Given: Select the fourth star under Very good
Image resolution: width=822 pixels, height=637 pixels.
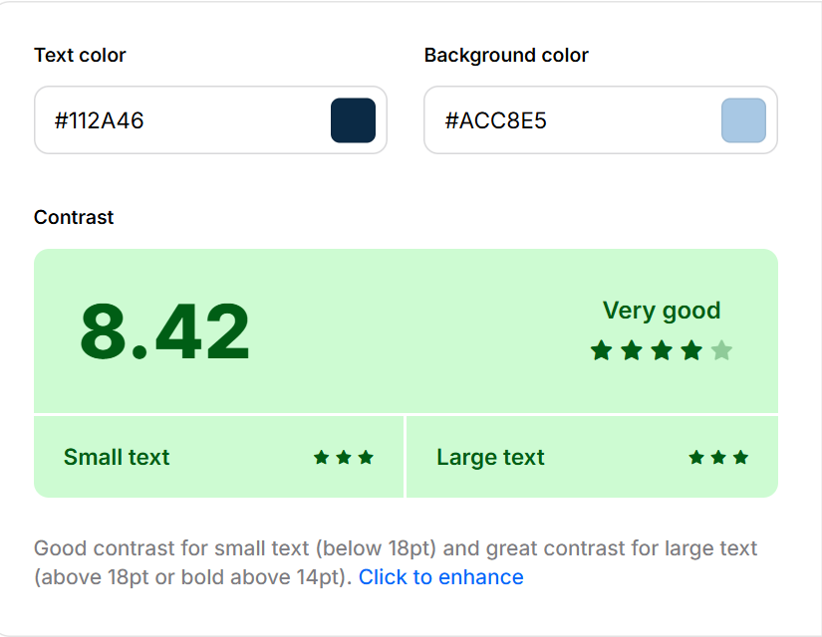Looking at the screenshot, I should click(691, 350).
